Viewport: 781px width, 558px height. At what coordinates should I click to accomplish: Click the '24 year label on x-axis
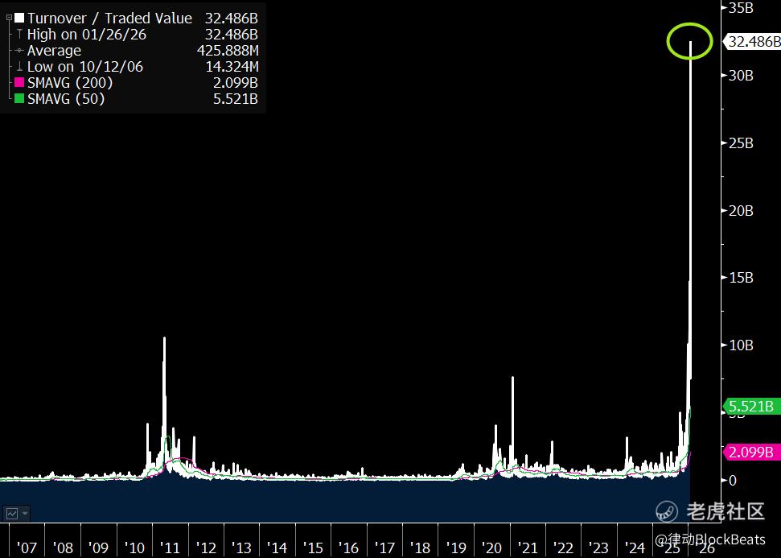pyautogui.click(x=635, y=548)
